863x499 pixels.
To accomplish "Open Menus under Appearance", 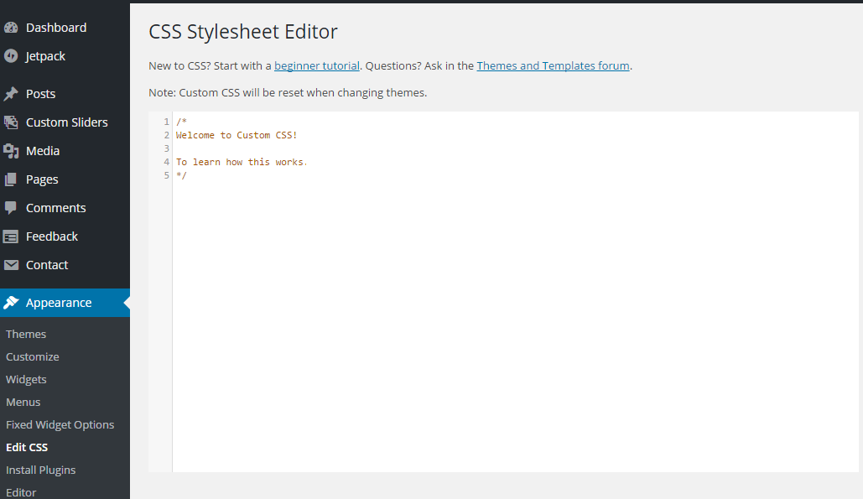I will coord(23,403).
